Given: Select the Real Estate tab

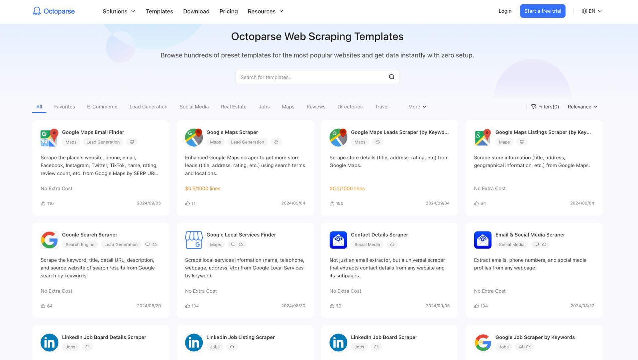Looking at the screenshot, I should 234,107.
